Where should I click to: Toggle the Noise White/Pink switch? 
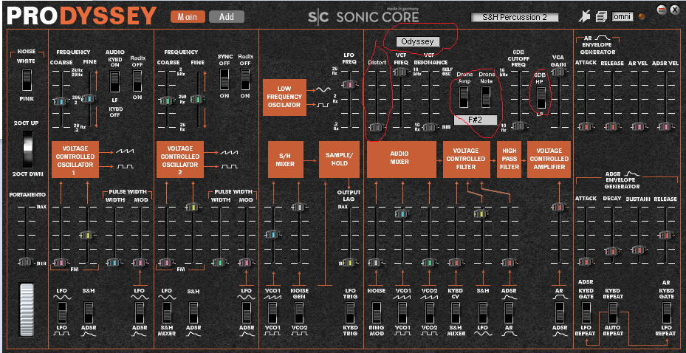26,80
